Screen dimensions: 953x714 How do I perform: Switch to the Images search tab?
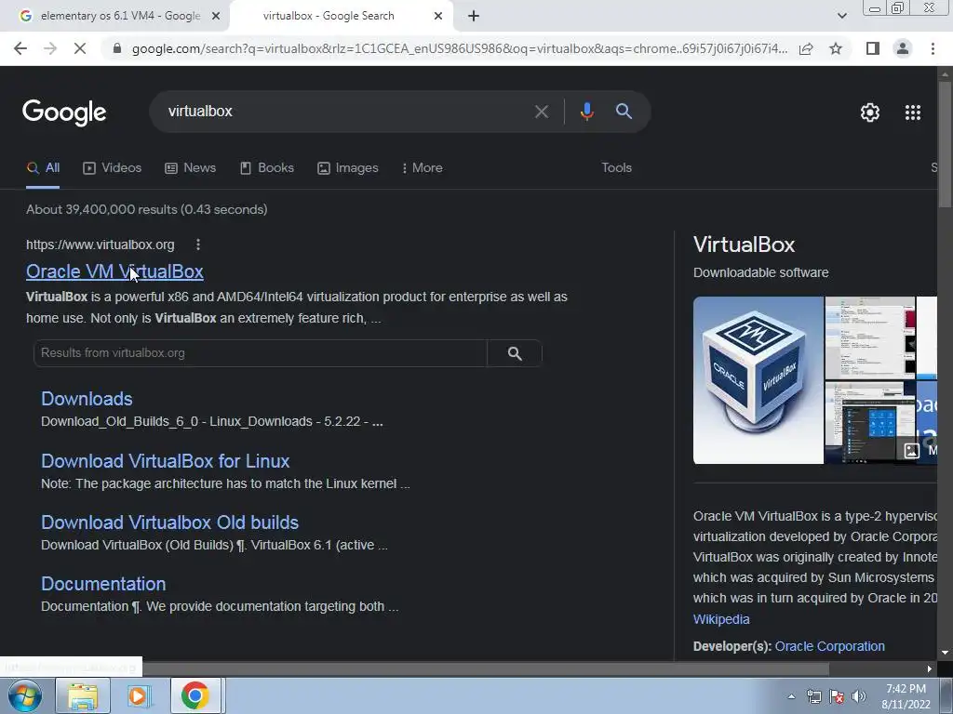click(x=348, y=168)
